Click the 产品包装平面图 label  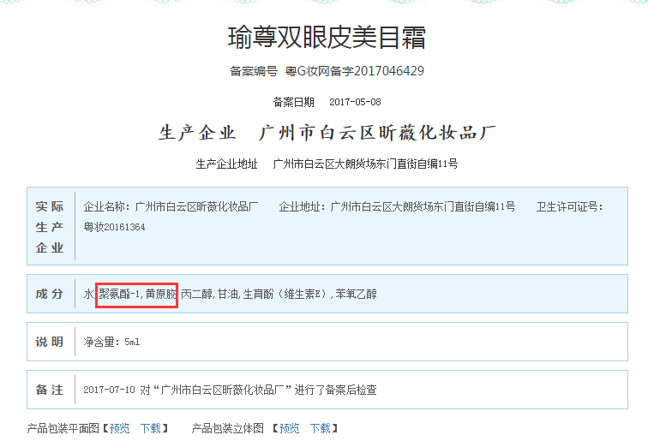click(x=63, y=428)
